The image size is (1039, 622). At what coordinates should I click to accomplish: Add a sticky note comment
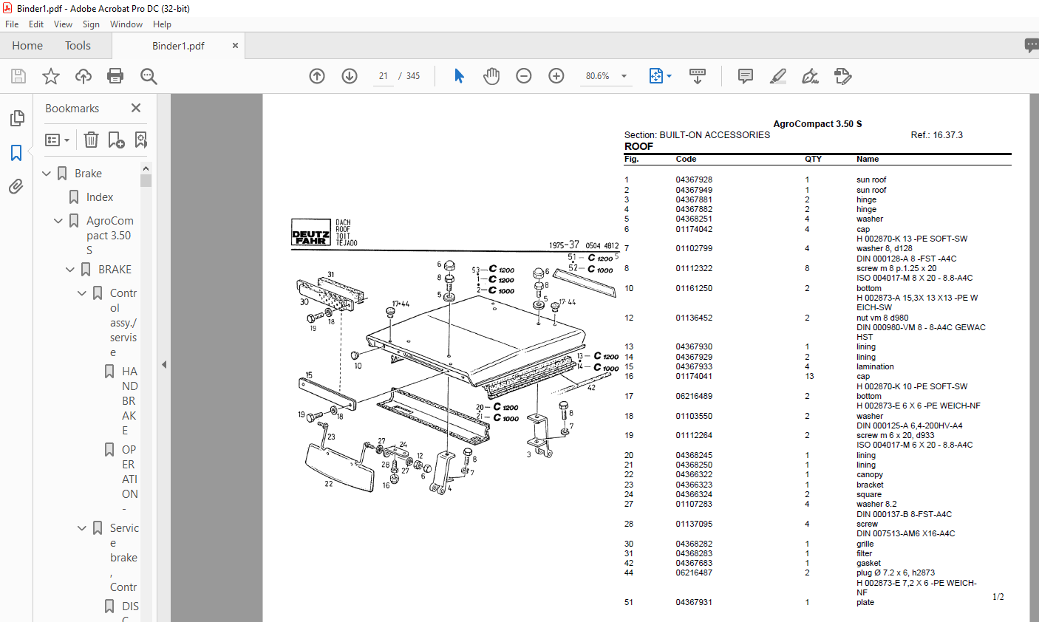point(746,76)
